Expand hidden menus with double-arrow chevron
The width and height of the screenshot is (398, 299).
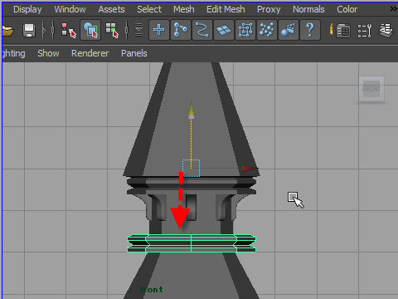click(x=394, y=9)
